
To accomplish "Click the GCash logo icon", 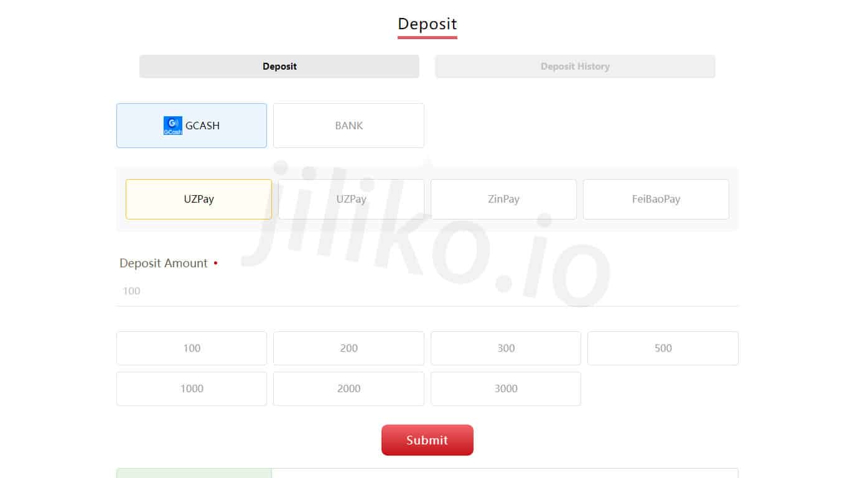I will click(x=172, y=126).
